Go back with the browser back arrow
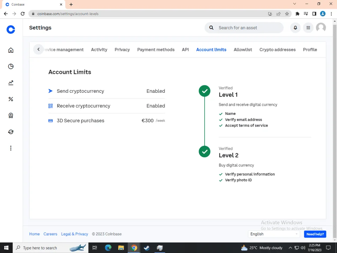 [6, 14]
